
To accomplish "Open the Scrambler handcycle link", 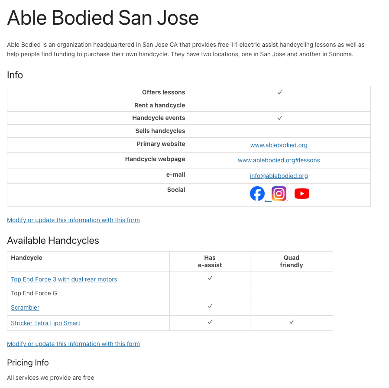I will pos(25,307).
